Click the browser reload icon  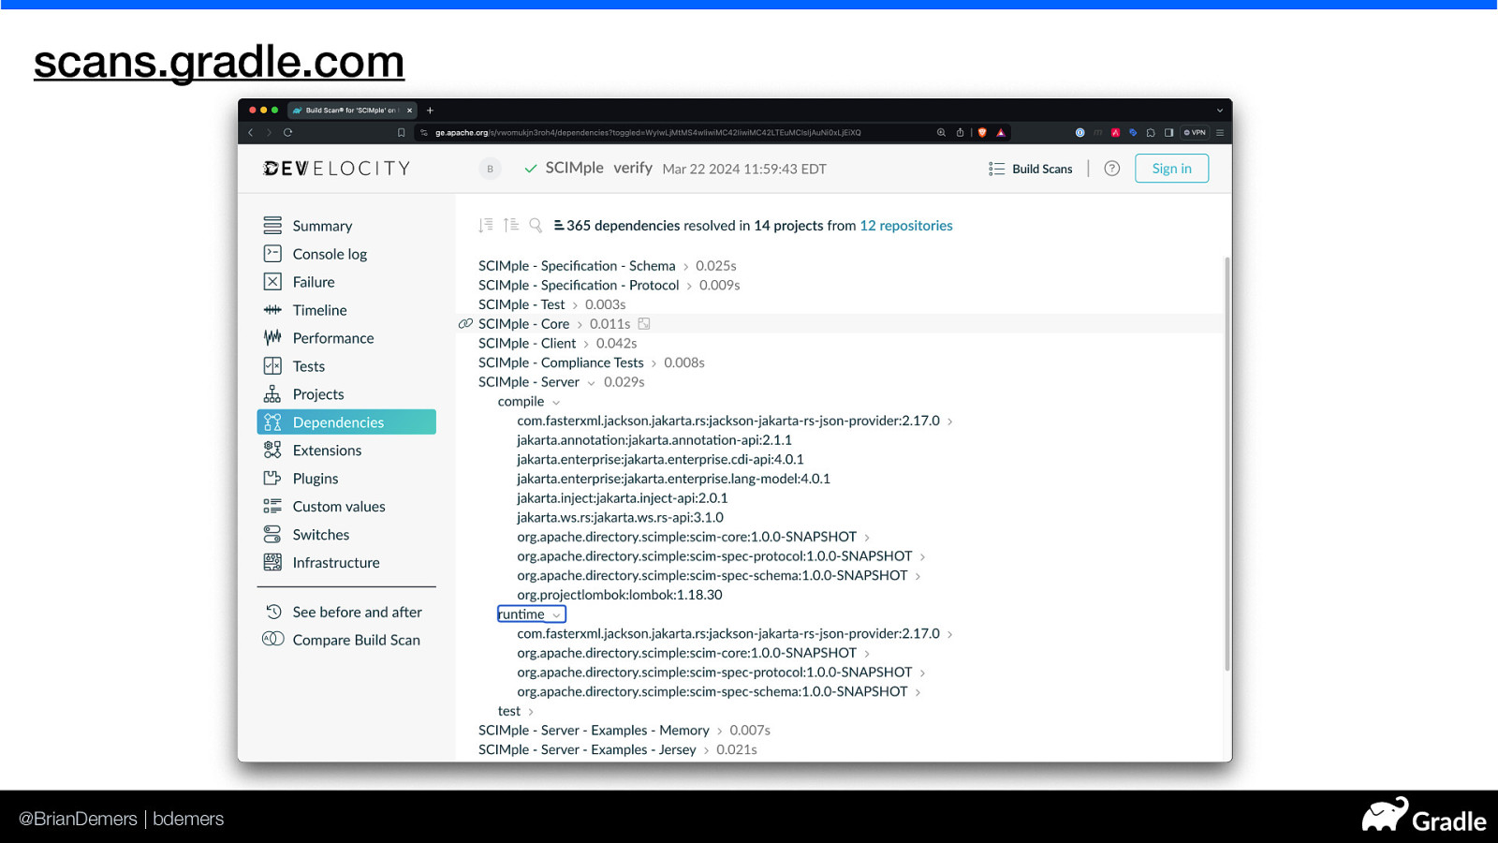click(x=287, y=133)
